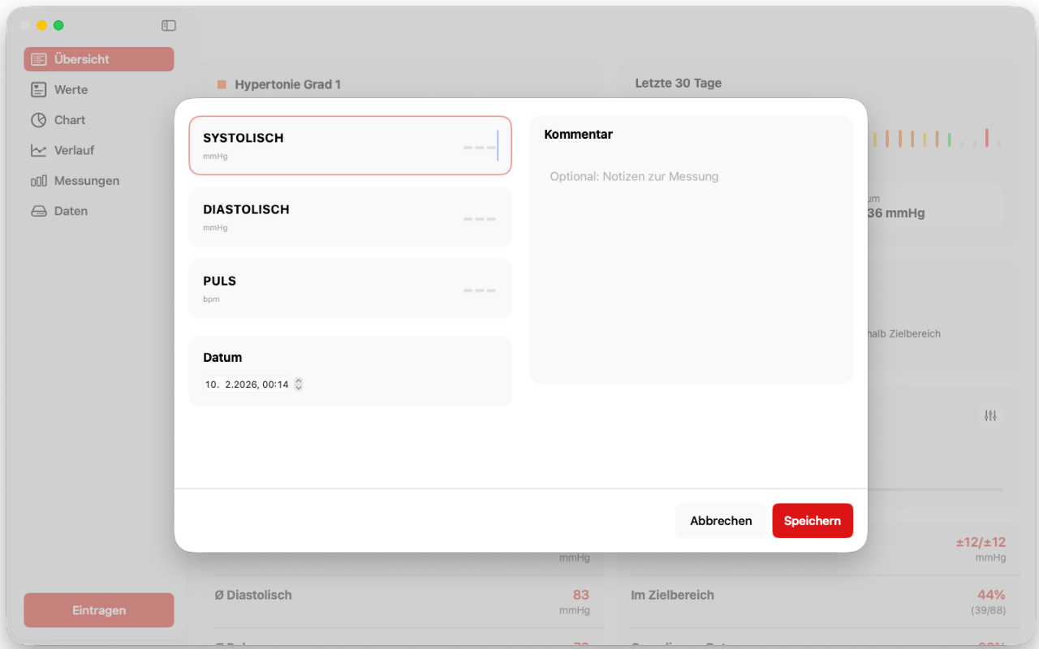This screenshot has height=649, width=1039.
Task: Switch to the Verlauf section
Action: [x=74, y=150]
